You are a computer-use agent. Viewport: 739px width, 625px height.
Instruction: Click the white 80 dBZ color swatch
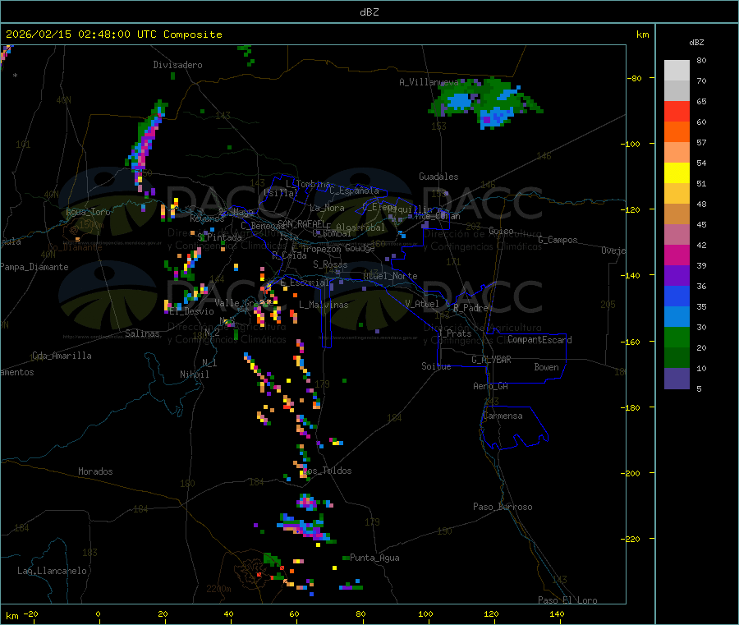click(677, 71)
